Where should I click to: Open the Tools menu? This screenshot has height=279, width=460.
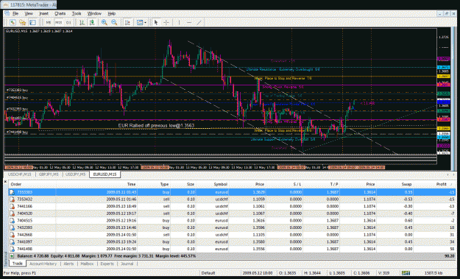77,13
